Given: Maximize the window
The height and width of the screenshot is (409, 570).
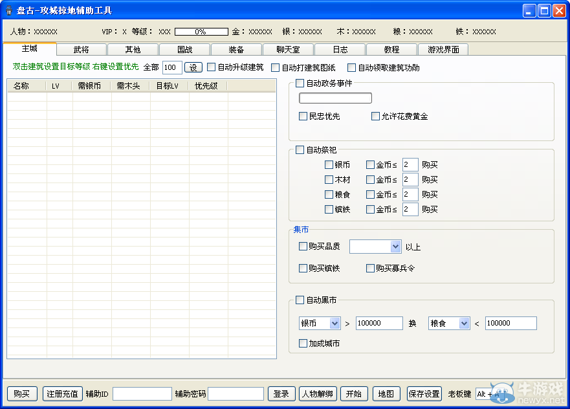Looking at the screenshot, I should [x=544, y=10].
